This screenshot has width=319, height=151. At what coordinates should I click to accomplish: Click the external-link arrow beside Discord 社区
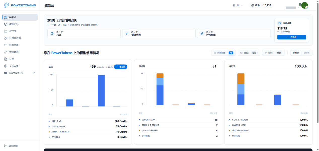coord(34,73)
